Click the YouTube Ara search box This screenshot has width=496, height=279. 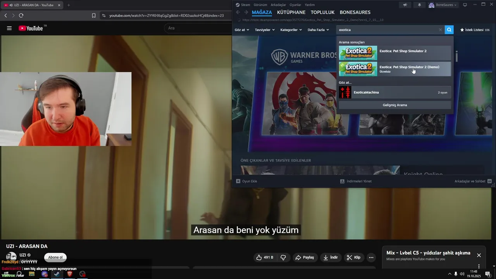coord(198,28)
